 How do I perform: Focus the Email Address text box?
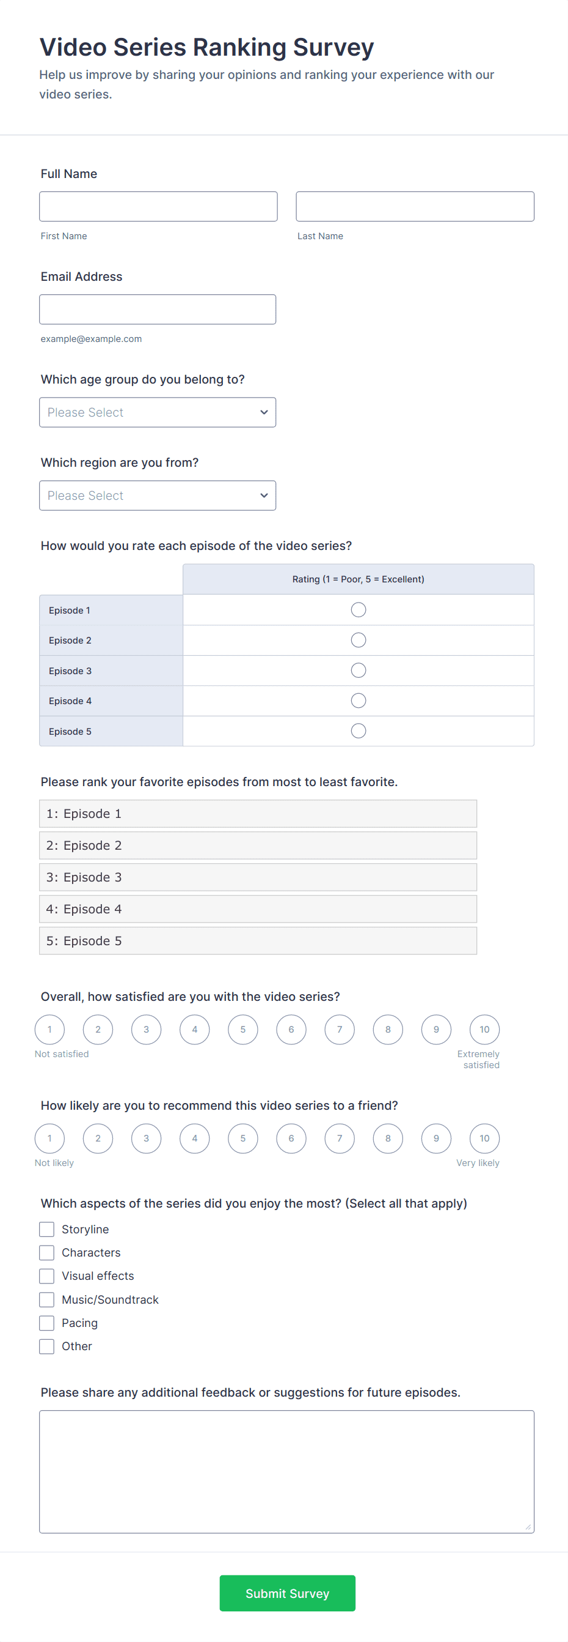(157, 309)
